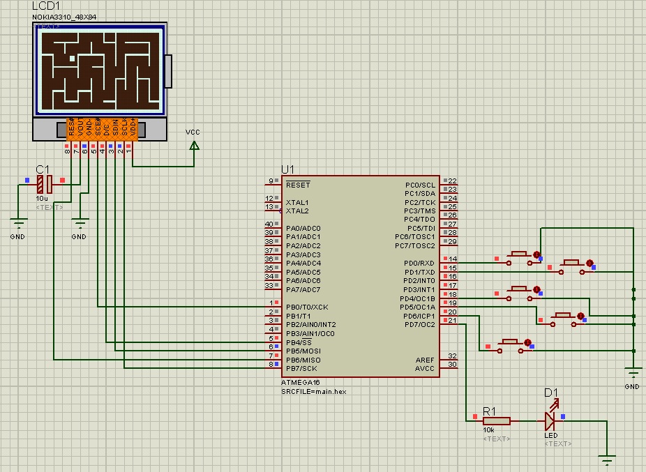Select the Nokia 3310 LCD display screen

click(x=100, y=70)
